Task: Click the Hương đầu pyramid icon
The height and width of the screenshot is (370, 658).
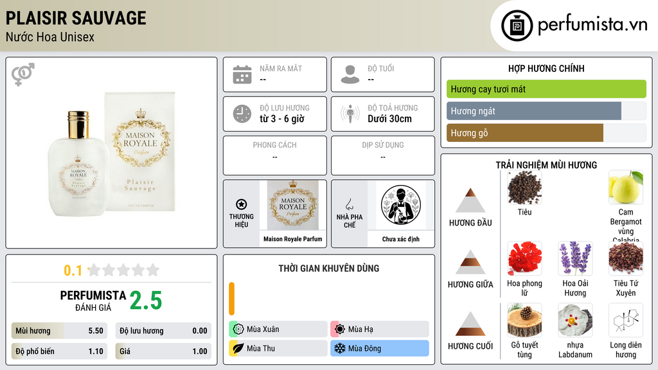Action: (x=470, y=200)
